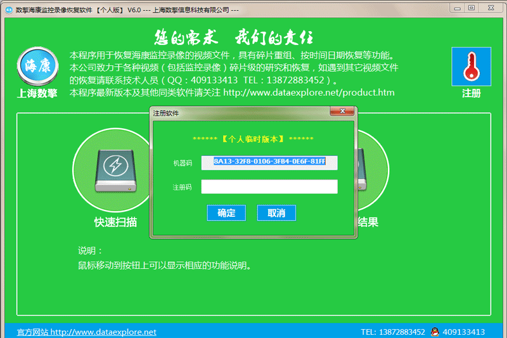
Task: Click the red key Register icon
Action: pyautogui.click(x=471, y=67)
